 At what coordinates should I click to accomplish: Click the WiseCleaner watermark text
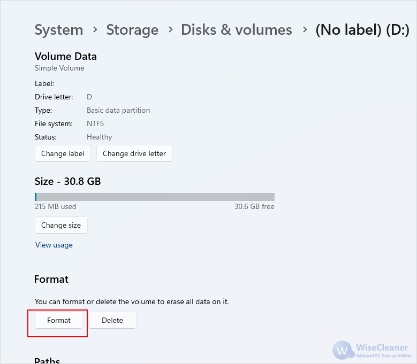click(382, 347)
